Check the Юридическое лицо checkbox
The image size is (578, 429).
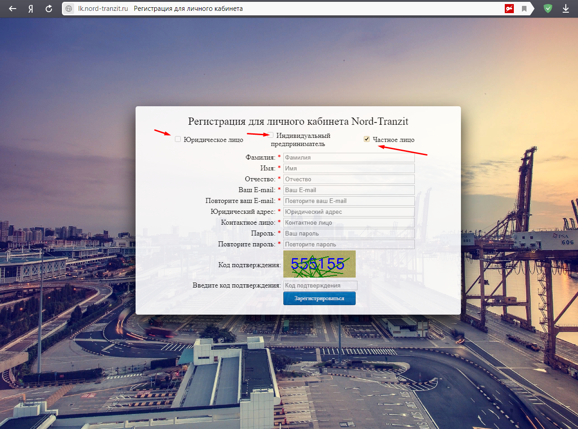click(x=178, y=139)
